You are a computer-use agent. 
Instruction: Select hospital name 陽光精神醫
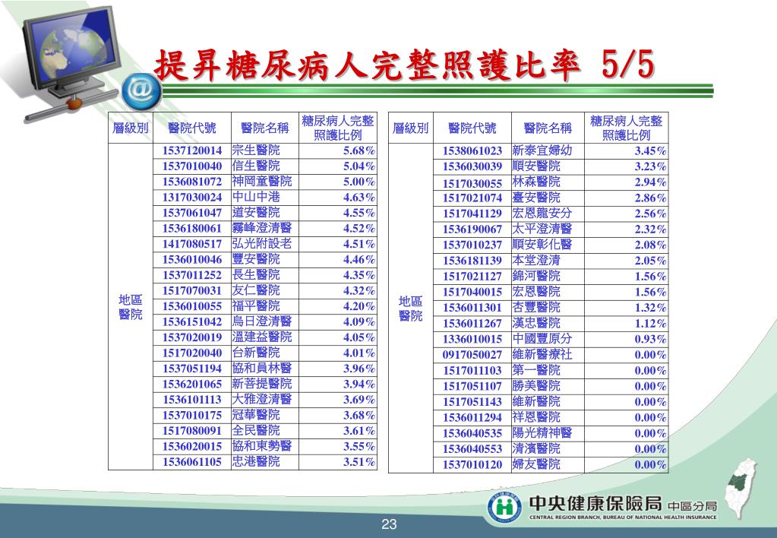pyautogui.click(x=542, y=433)
